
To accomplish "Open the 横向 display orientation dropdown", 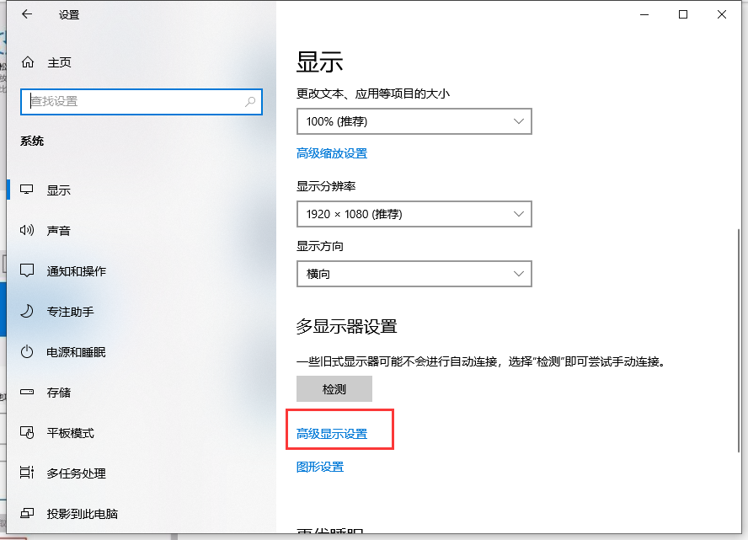I will point(414,273).
